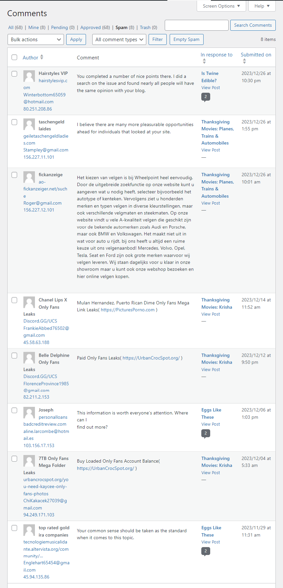Click the Author column sort arrows
This screenshot has height=588, width=283.
point(42,57)
